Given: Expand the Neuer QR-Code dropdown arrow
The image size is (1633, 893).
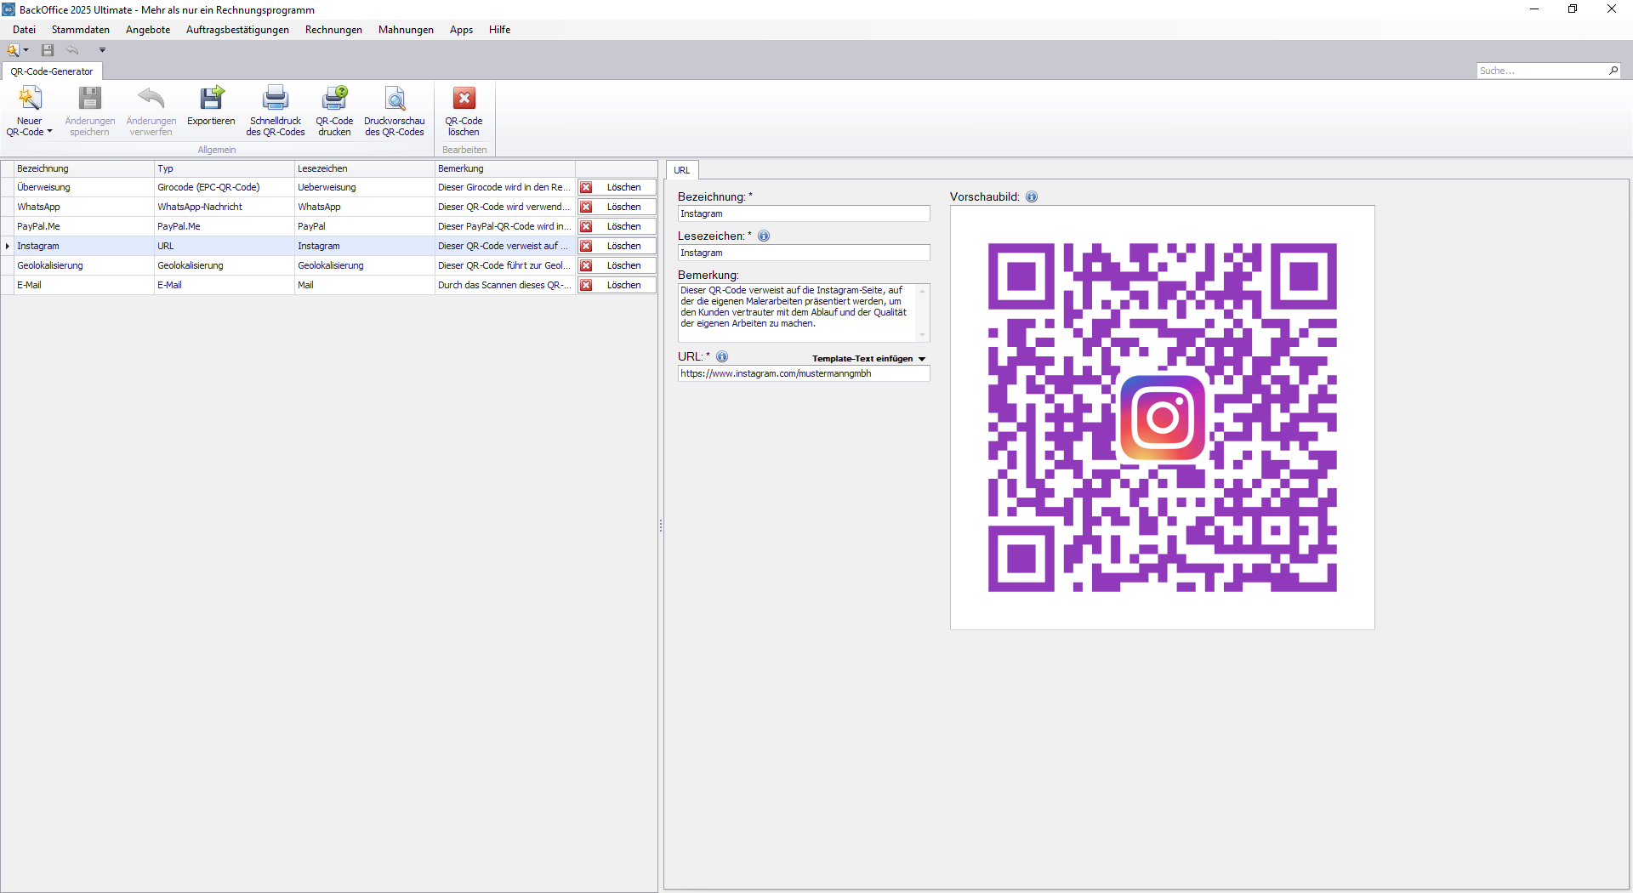Looking at the screenshot, I should pos(49,132).
